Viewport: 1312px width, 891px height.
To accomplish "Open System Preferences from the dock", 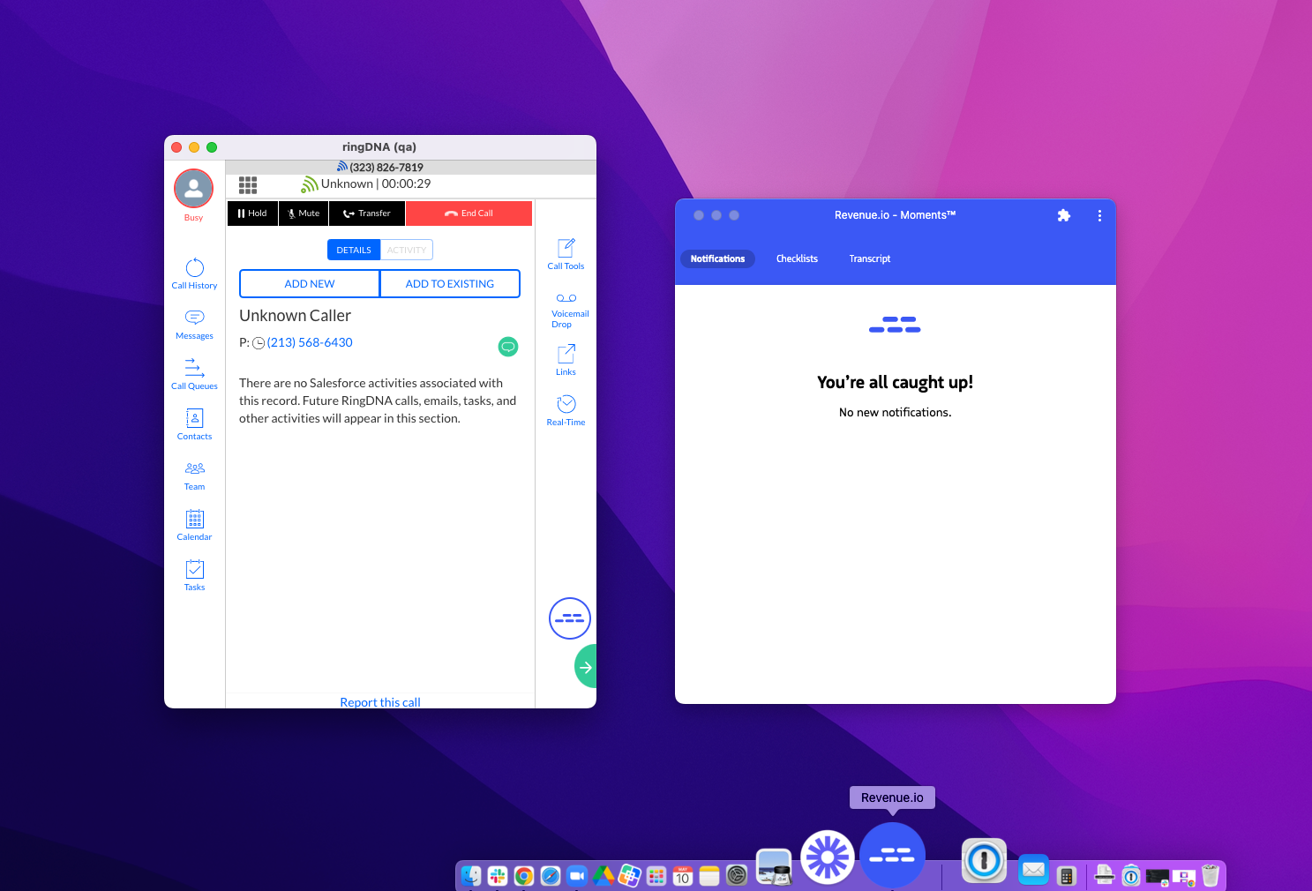I will coord(737,875).
